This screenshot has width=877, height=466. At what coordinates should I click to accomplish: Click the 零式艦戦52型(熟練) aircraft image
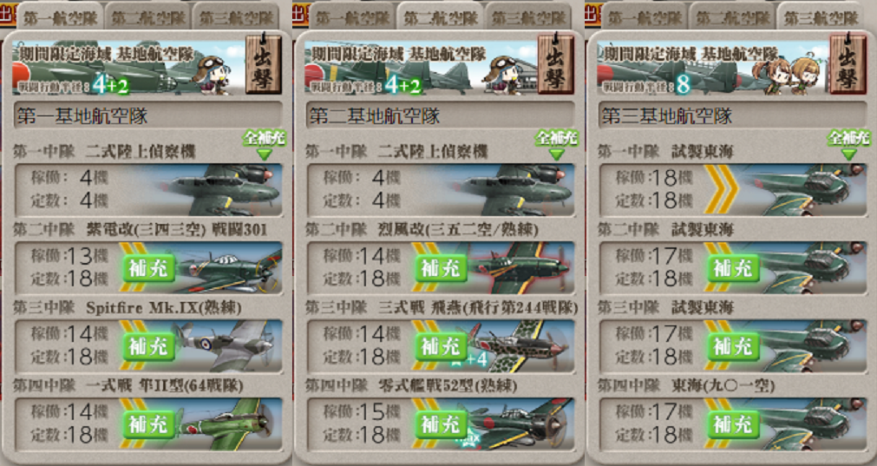tap(522, 424)
